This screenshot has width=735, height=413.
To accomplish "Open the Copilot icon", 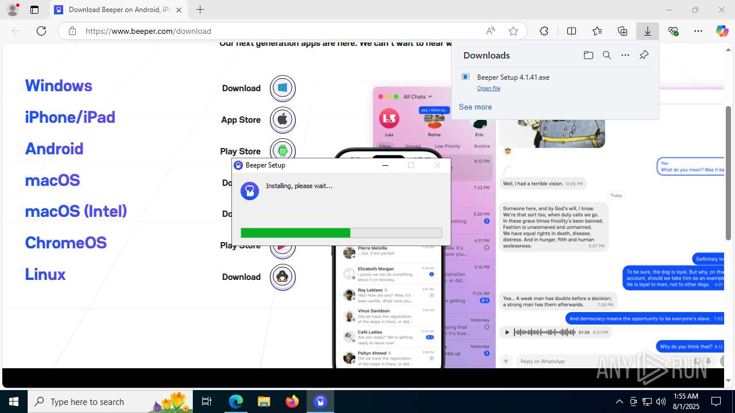I will pyautogui.click(x=722, y=31).
